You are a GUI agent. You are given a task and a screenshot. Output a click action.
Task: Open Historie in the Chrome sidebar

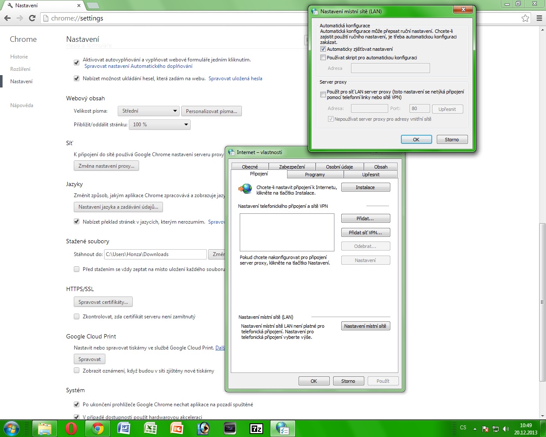pyautogui.click(x=19, y=57)
